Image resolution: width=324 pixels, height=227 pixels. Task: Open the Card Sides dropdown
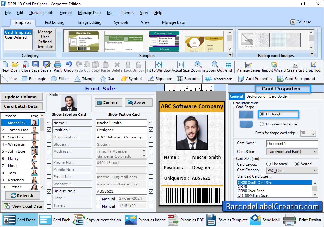[x=292, y=152]
